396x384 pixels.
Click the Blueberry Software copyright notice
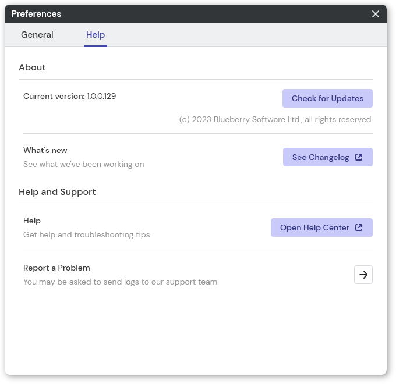[276, 119]
